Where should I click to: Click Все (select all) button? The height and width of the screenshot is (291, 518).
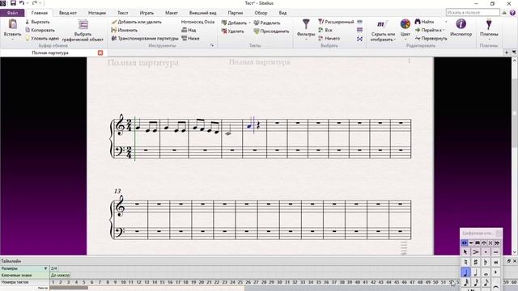(x=325, y=30)
